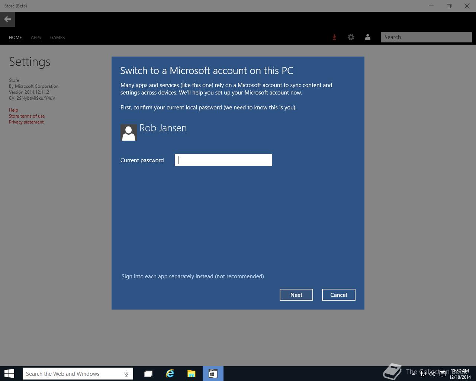
Task: Click the Rob Jansen name
Action: coord(163,128)
